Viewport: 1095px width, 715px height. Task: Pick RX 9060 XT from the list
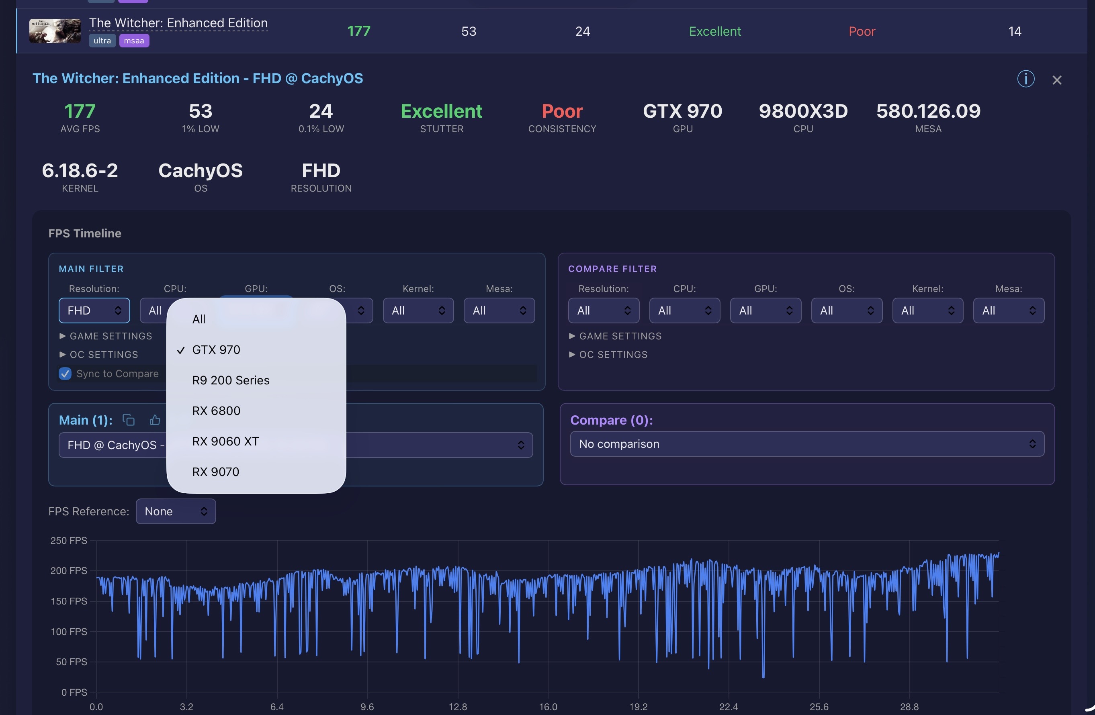click(x=225, y=441)
